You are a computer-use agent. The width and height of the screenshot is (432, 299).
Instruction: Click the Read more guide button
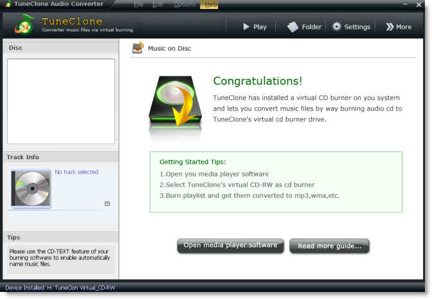click(x=329, y=246)
